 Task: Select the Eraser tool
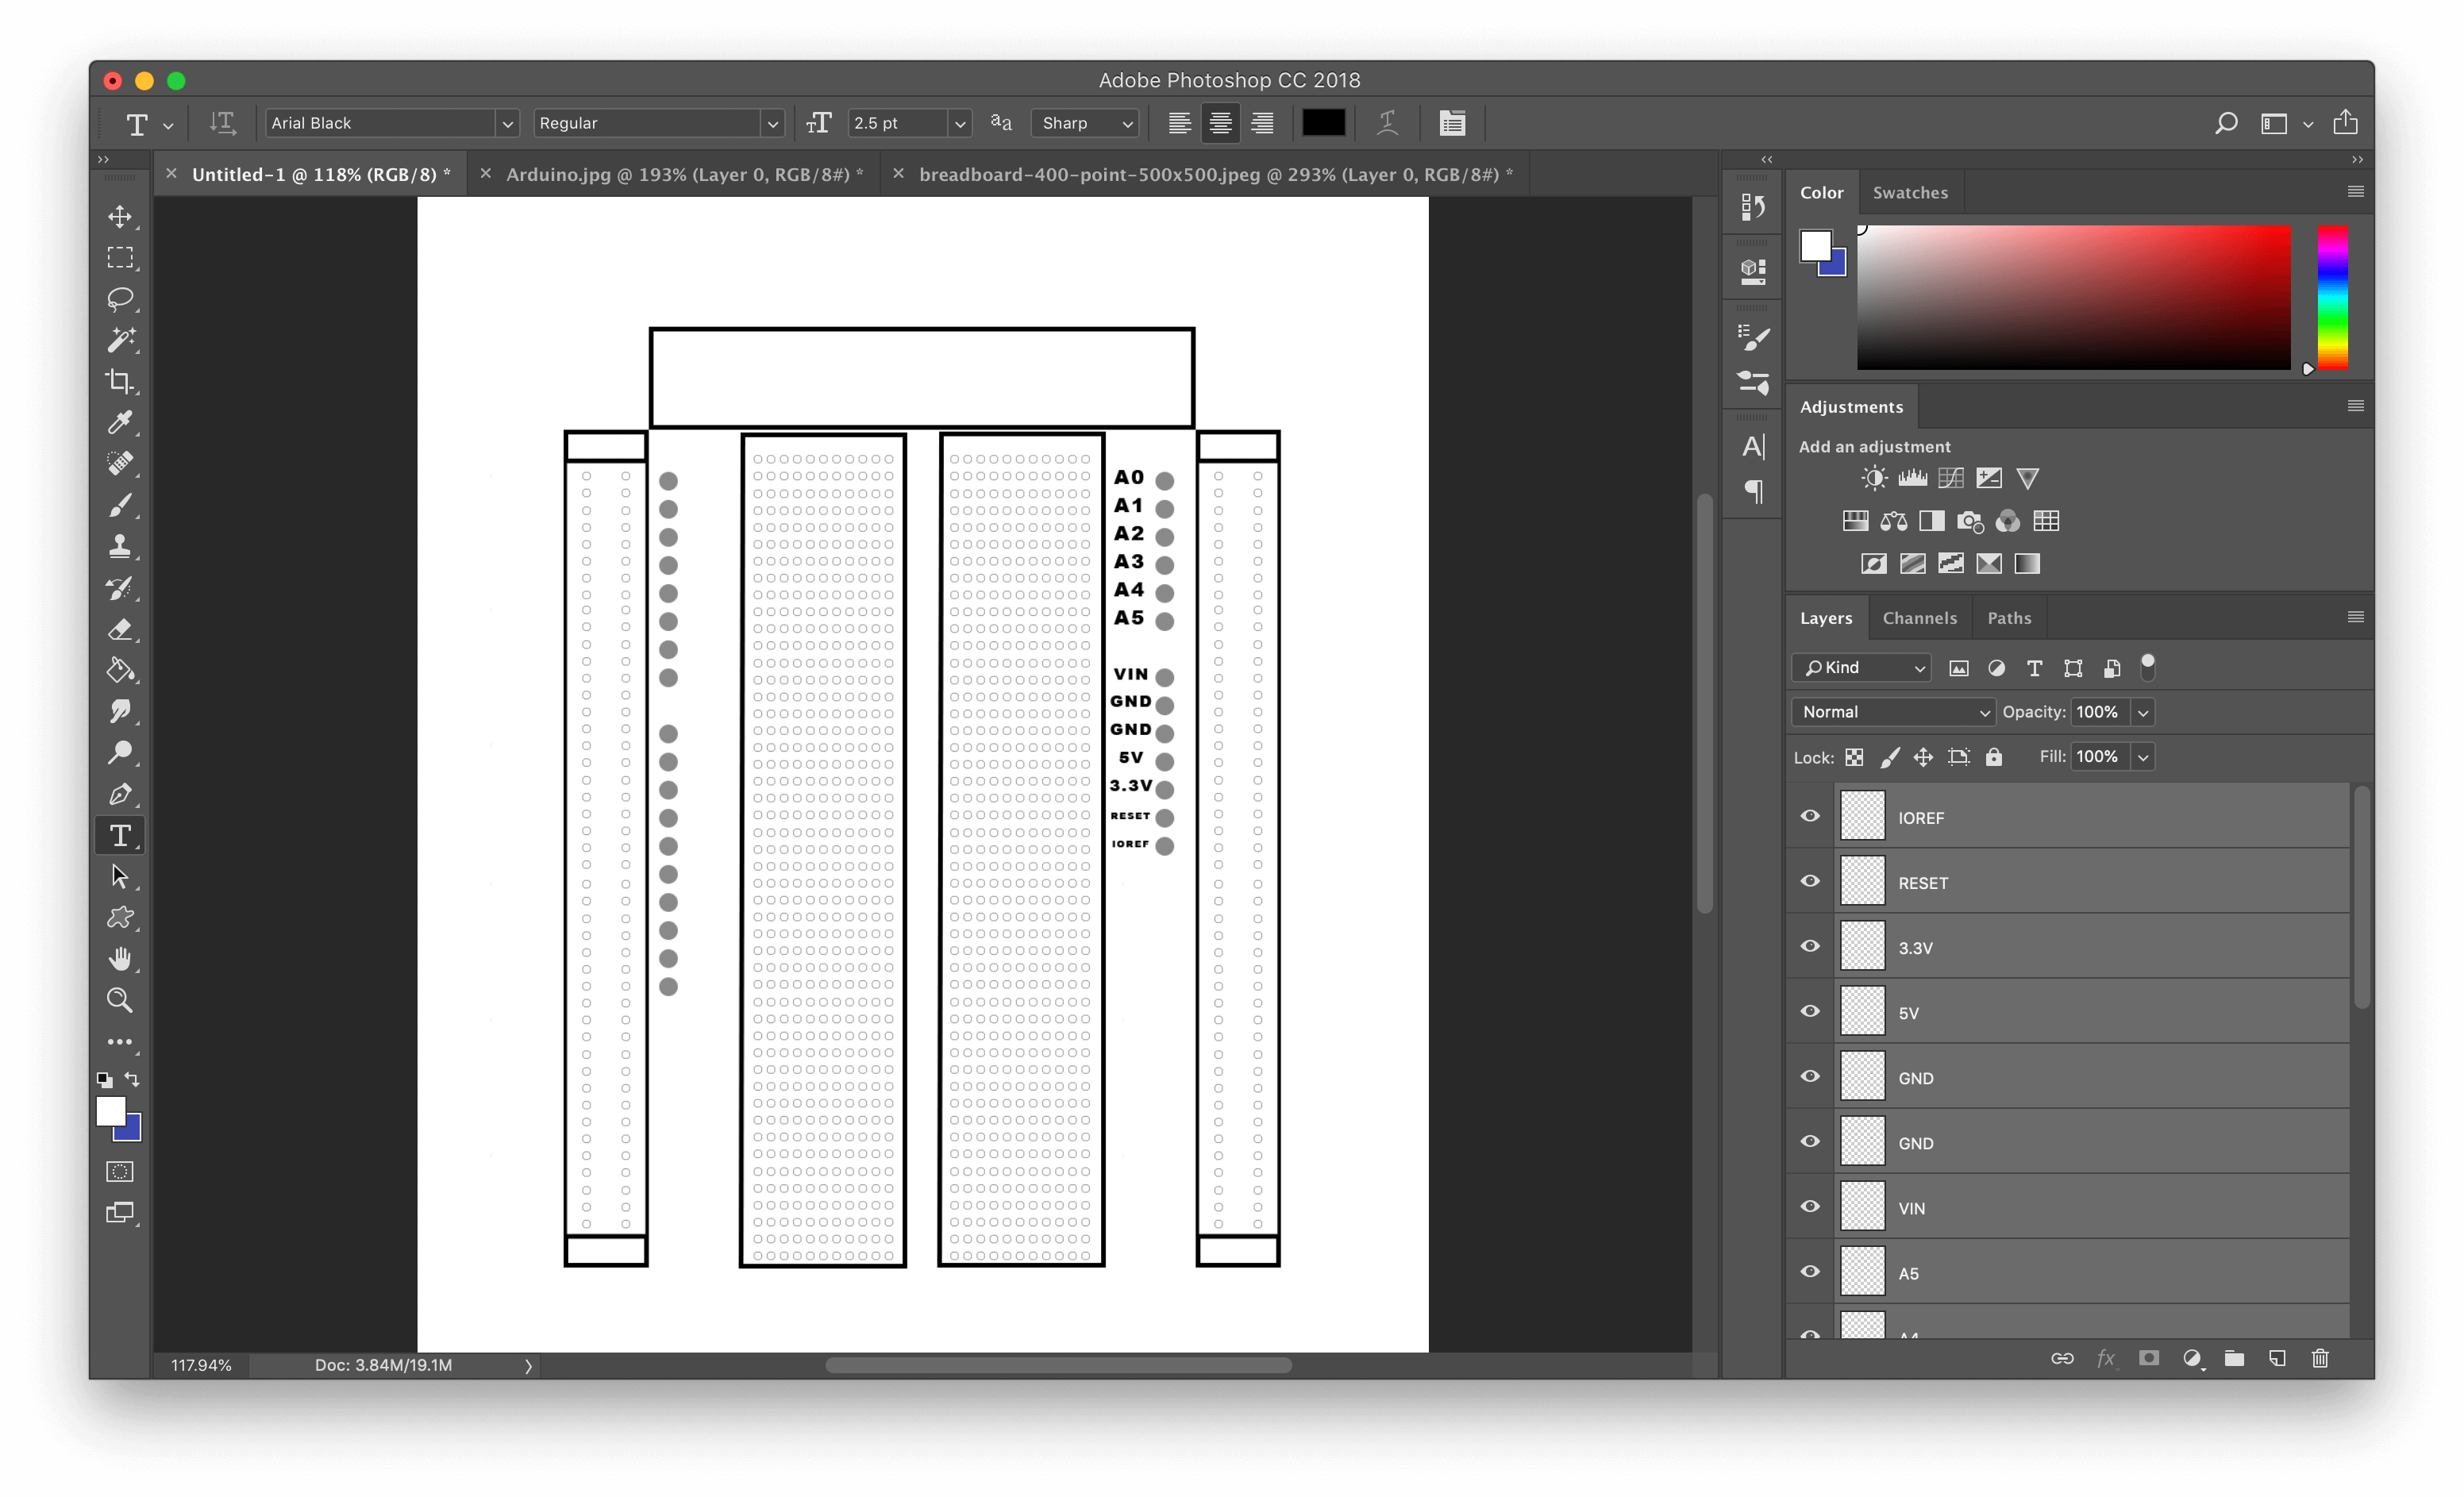[120, 629]
